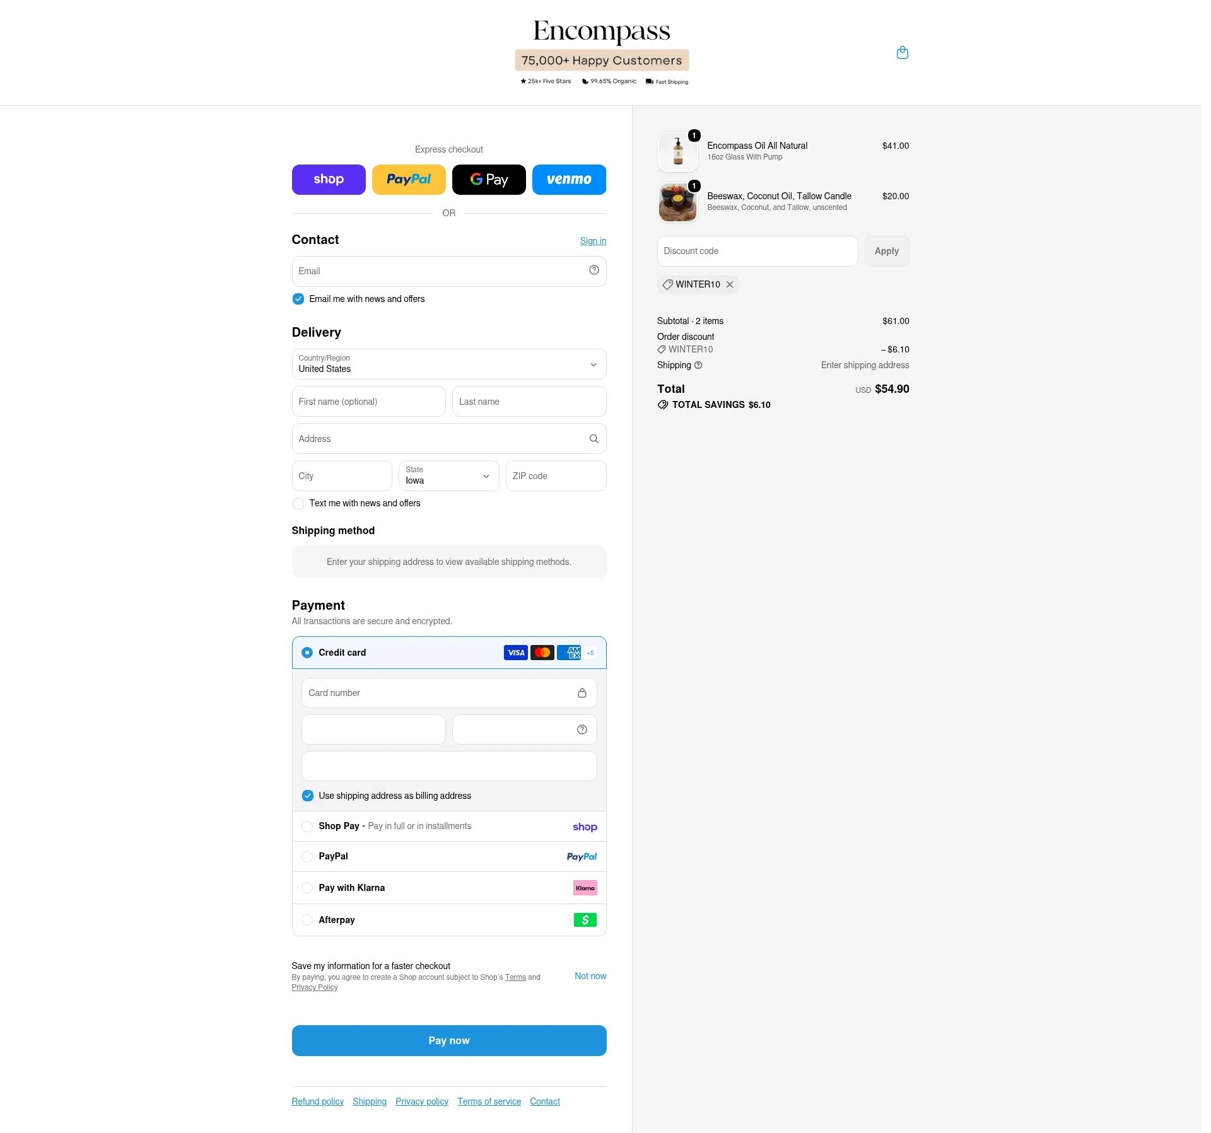Check out with Google Pay button
This screenshot has height=1133, width=1211.
tap(489, 180)
